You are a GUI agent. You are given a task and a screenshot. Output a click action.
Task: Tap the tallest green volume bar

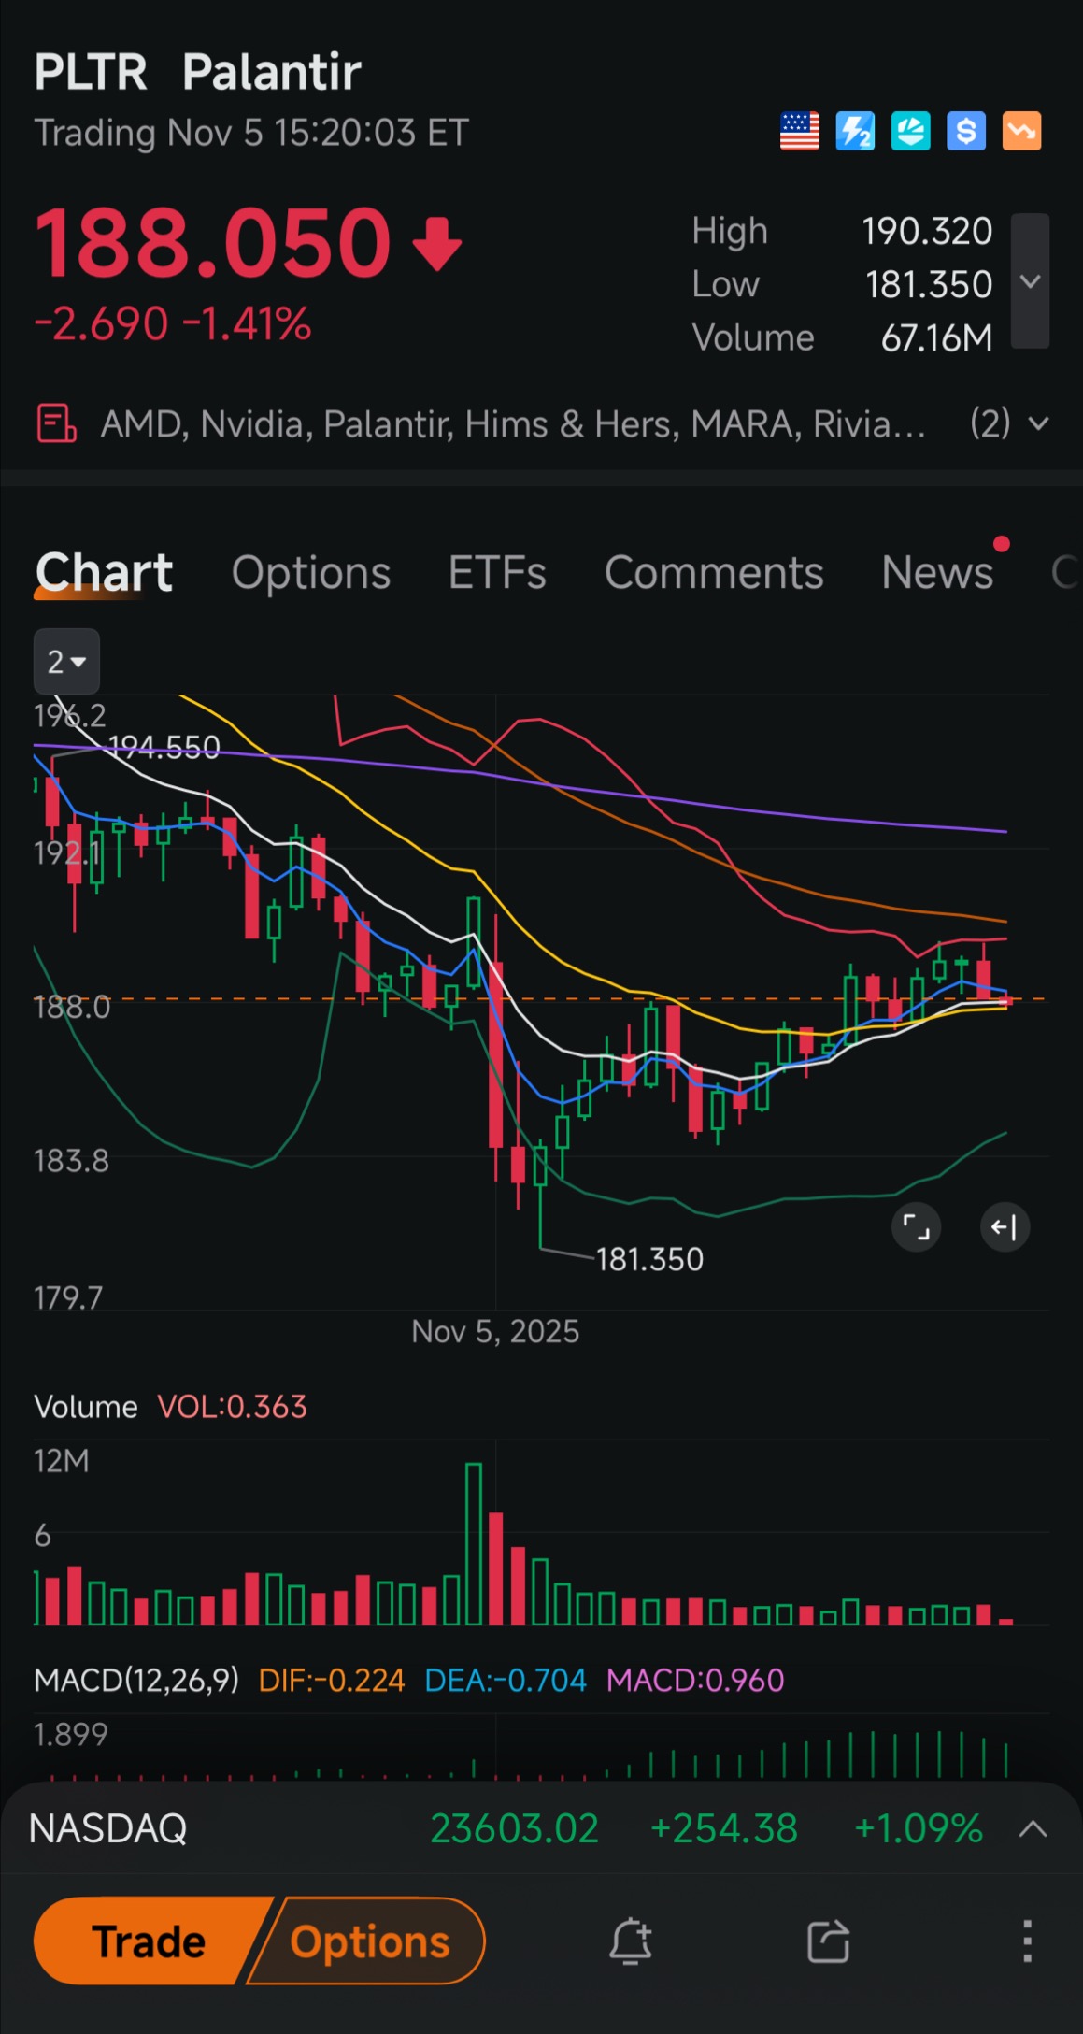pos(474,1543)
